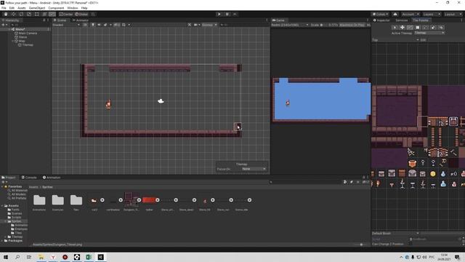465x262 pixels.
Task: Select the red sprite asset thumbnail
Action: click(x=149, y=200)
